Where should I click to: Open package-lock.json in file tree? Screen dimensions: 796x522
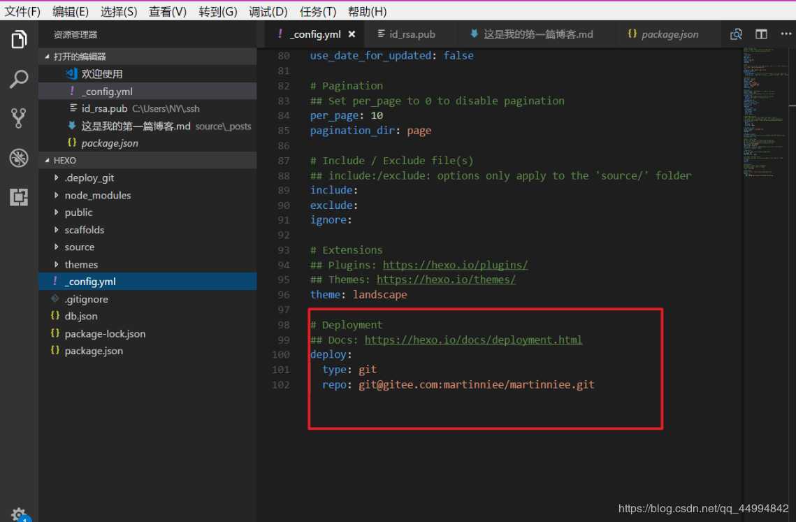pyautogui.click(x=147, y=333)
